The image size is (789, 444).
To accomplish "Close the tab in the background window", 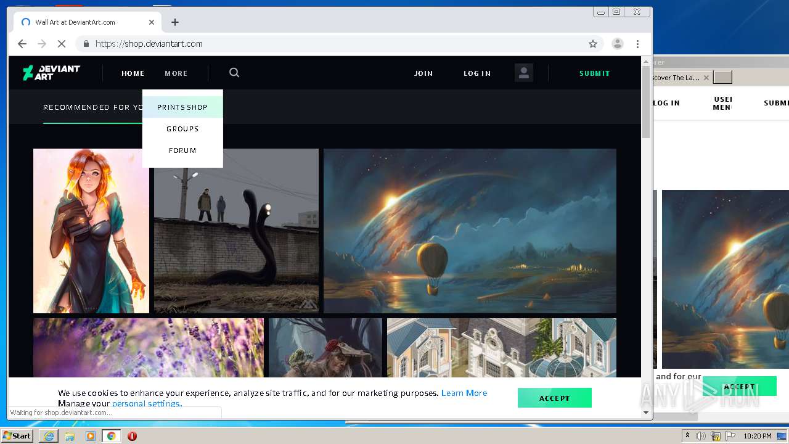I will [706, 78].
